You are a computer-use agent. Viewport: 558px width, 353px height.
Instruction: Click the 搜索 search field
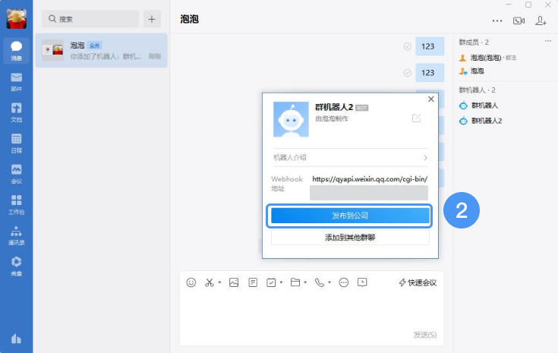click(90, 19)
